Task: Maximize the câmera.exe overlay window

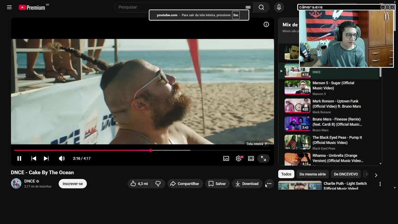Action: [x=387, y=7]
